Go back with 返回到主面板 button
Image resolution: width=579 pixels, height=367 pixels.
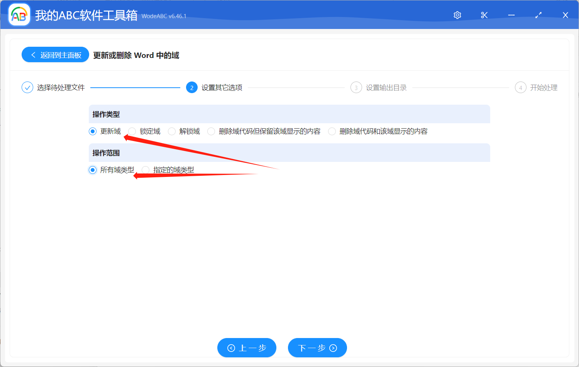tap(56, 55)
